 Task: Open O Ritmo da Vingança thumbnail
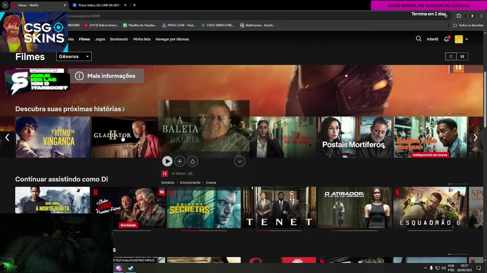coord(53,137)
